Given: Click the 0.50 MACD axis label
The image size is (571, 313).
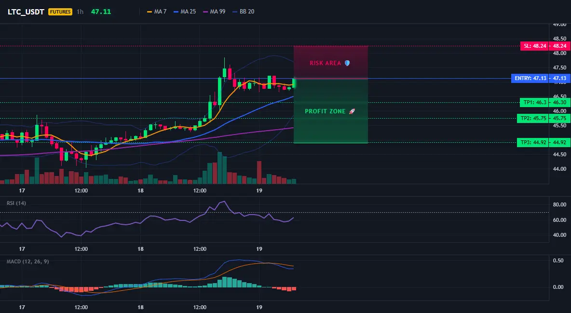Looking at the screenshot, I should click(x=558, y=260).
